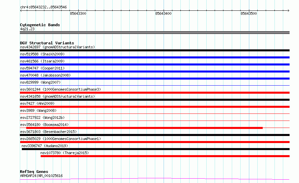Select the red bar under esv7427
299x183 pixels.
[x=155, y=107]
